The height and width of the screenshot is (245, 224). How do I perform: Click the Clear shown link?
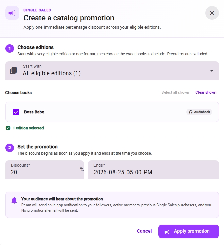pos(206,92)
